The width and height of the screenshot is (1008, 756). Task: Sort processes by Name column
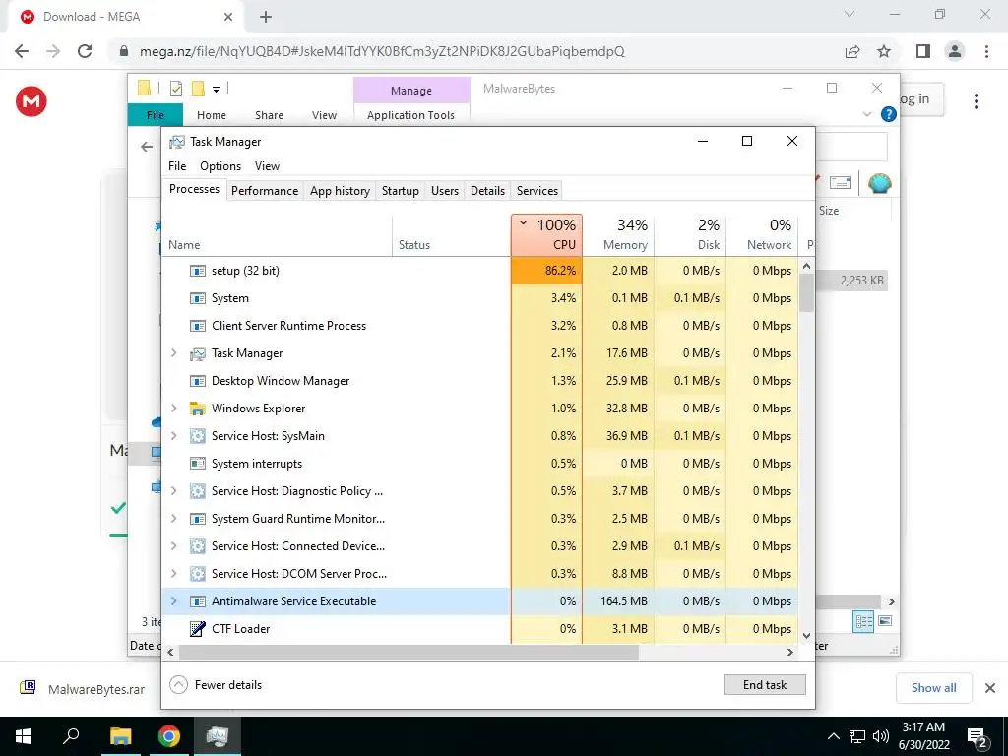tap(277, 235)
